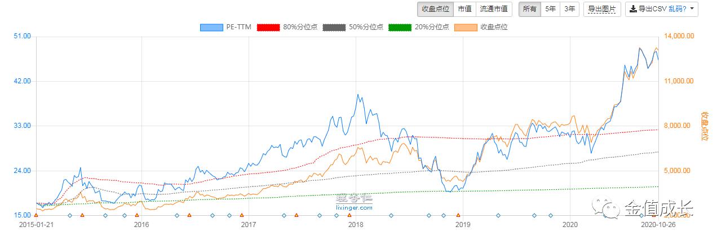Screen dimensions: 717x240
Task: Click the blue PE-TTM legend swatch
Action: tap(211, 27)
